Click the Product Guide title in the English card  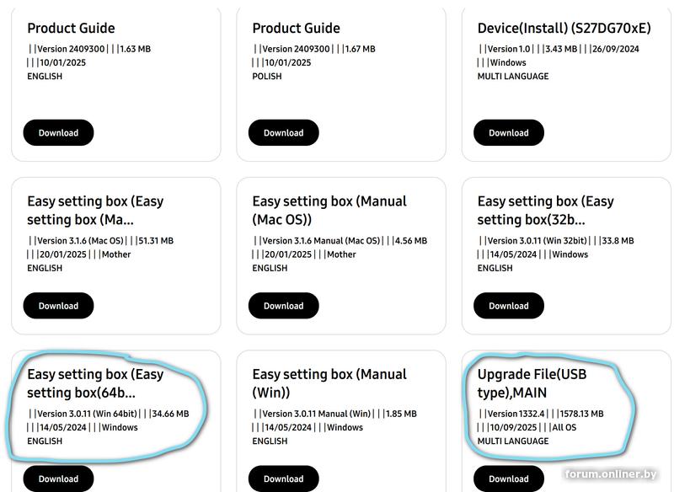71,28
